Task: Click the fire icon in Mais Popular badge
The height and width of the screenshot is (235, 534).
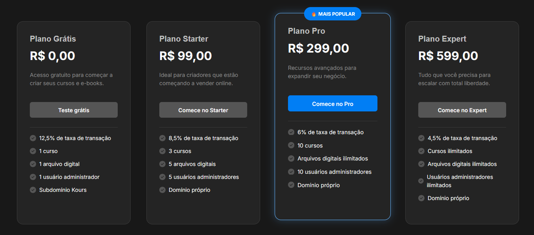Action: point(313,14)
